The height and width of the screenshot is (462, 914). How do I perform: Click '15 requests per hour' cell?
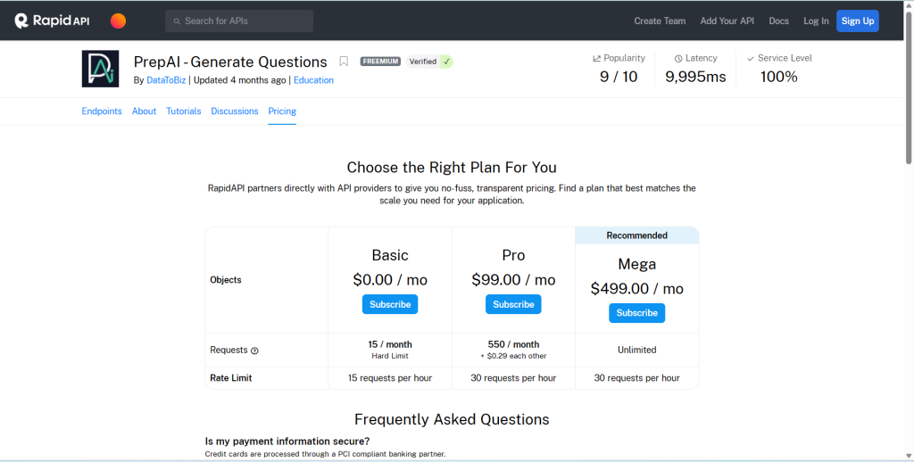pyautogui.click(x=390, y=378)
